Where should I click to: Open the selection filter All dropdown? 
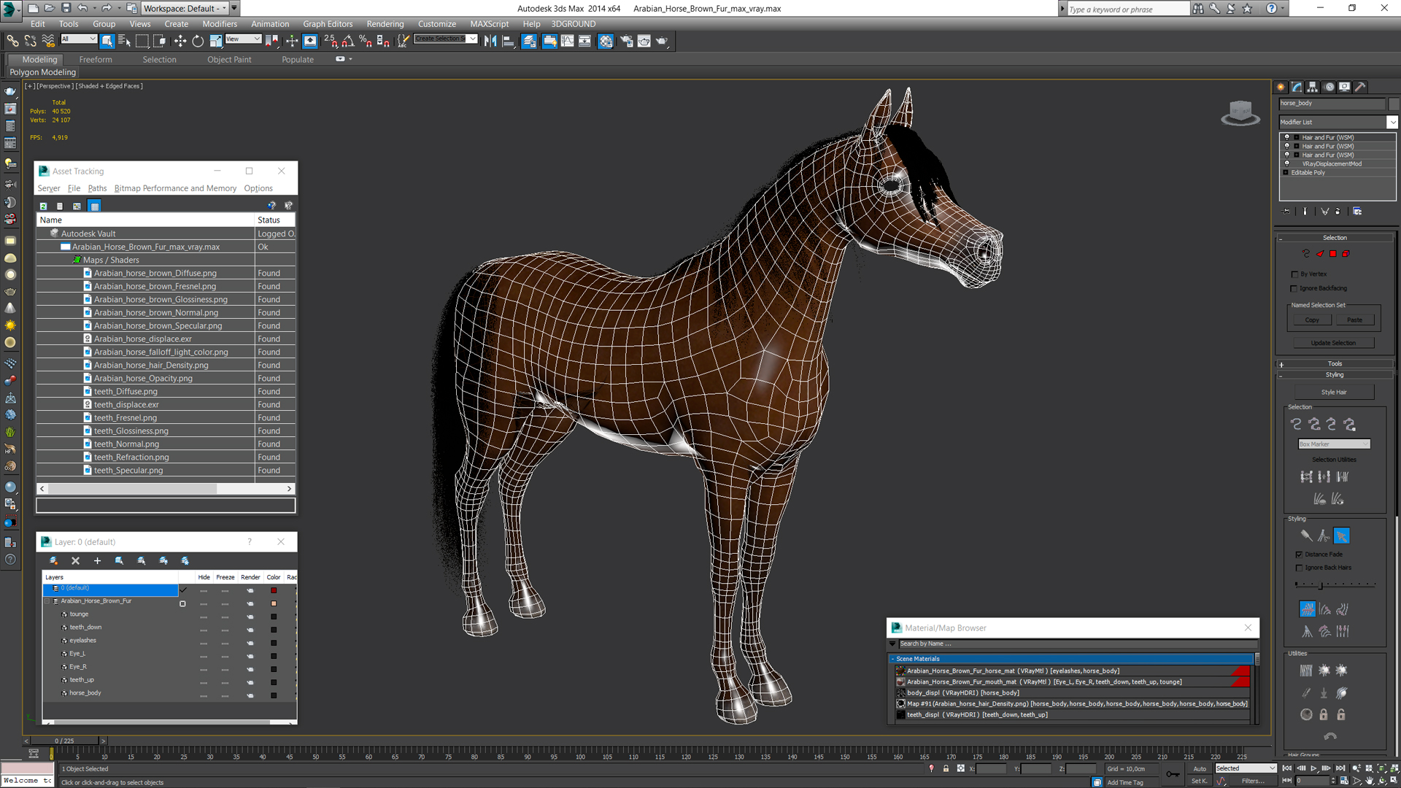(79, 39)
